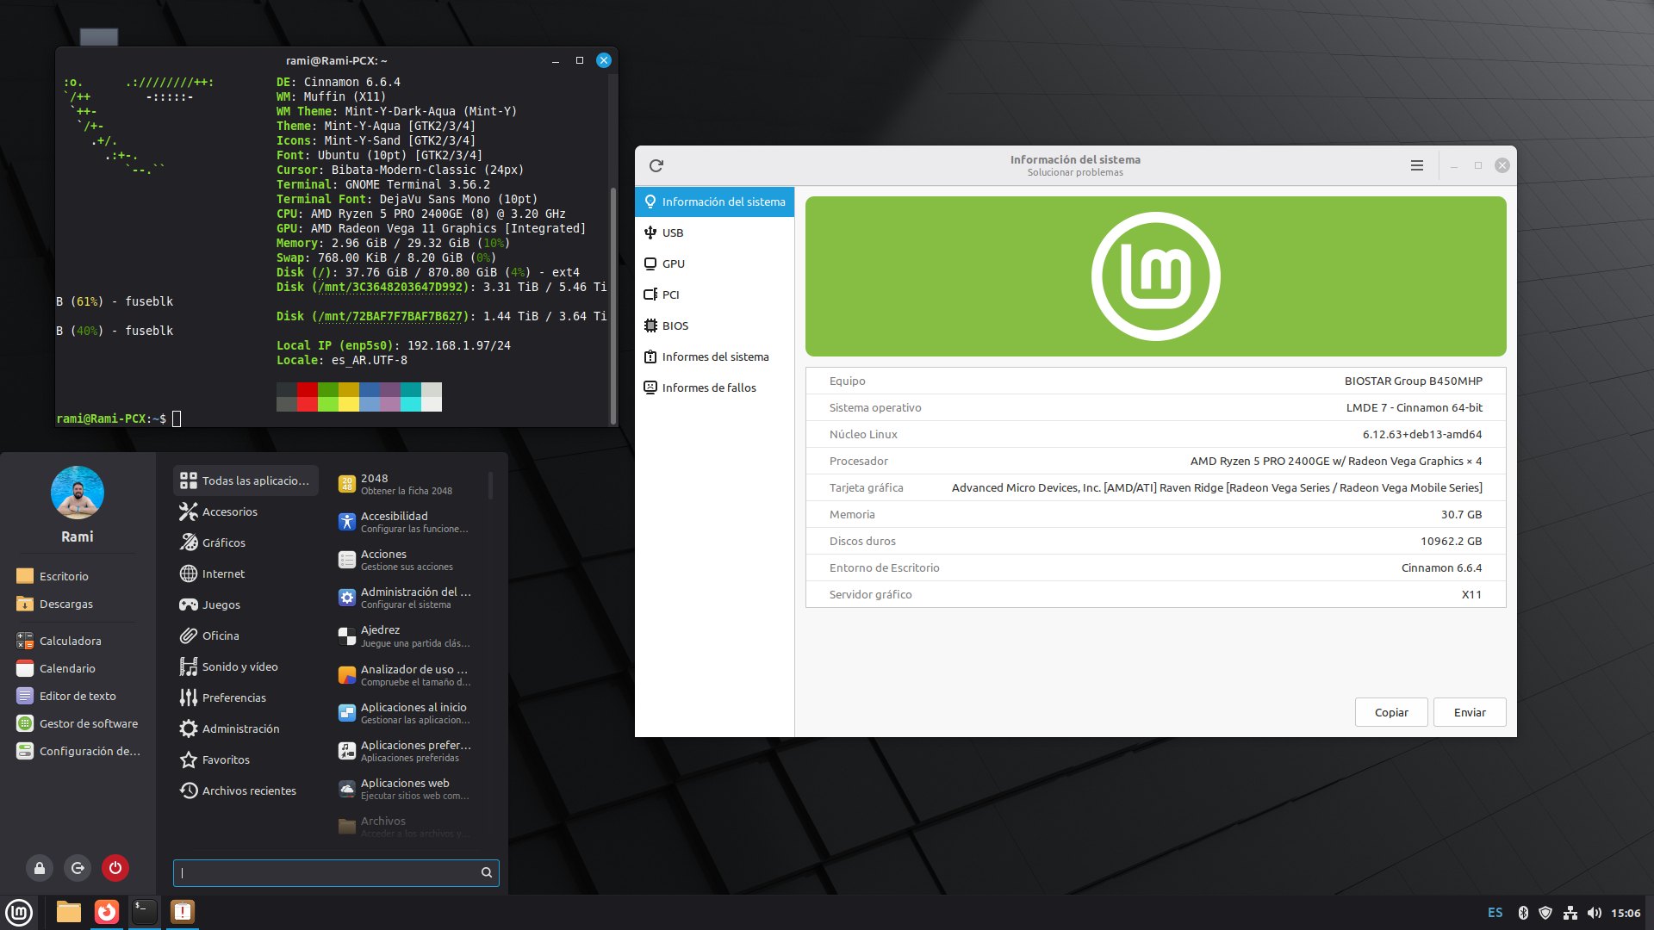Open Gestor de software favorite
The width and height of the screenshot is (1654, 930).
(78, 723)
